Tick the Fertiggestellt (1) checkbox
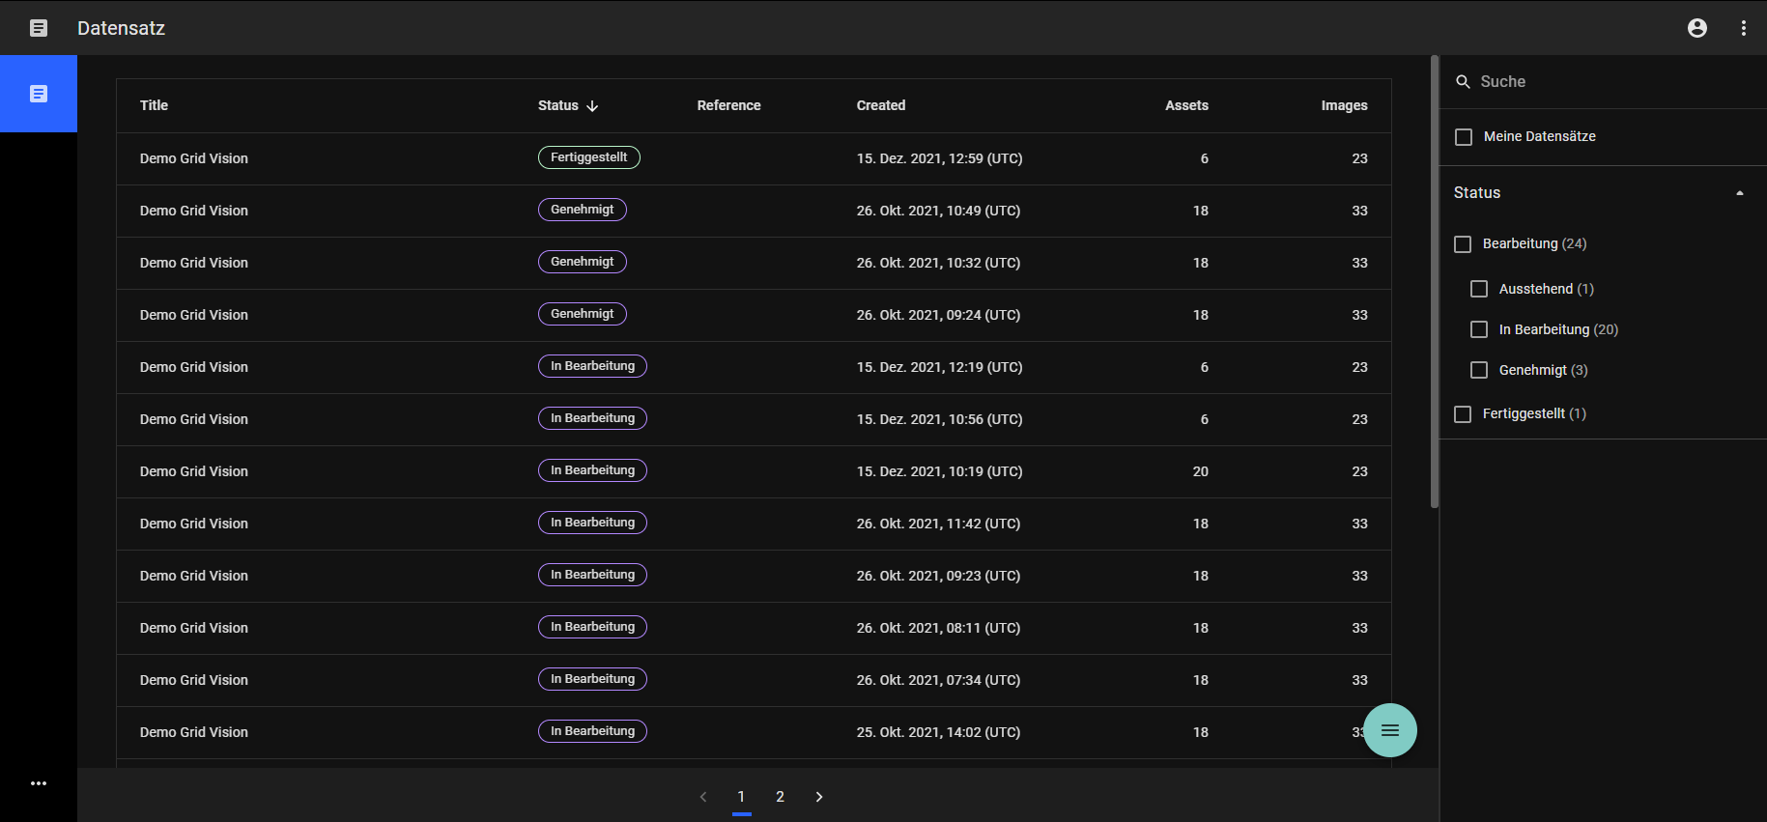The width and height of the screenshot is (1767, 822). coord(1463,414)
